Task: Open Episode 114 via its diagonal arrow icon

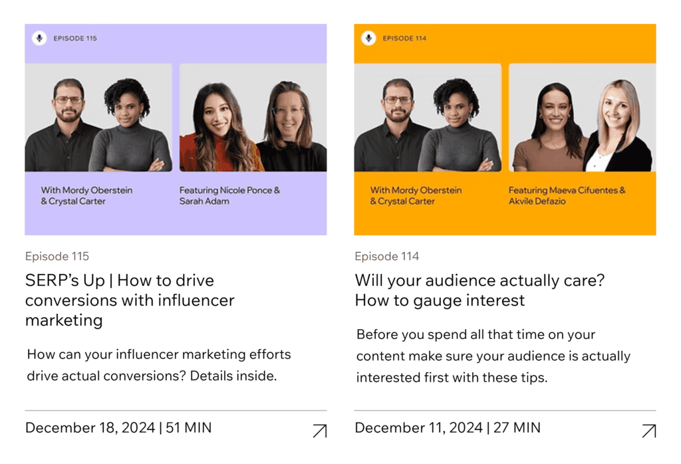Action: (648, 431)
